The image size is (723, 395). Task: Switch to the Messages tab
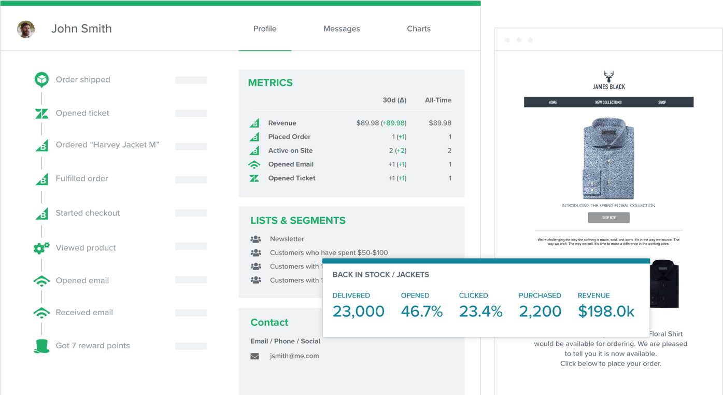pos(342,29)
